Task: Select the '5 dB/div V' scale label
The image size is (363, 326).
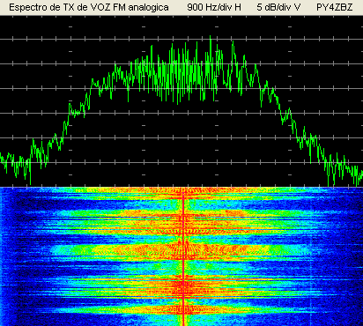Action: tap(278, 7)
